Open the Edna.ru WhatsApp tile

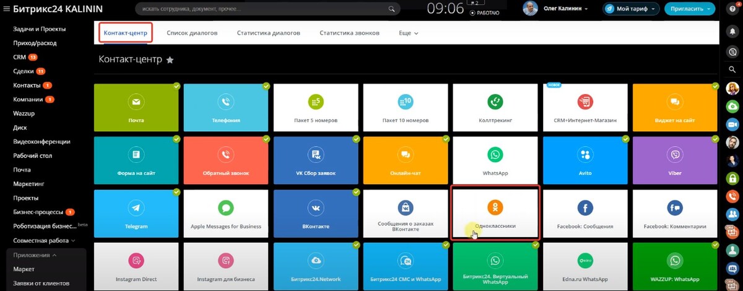[x=585, y=267]
